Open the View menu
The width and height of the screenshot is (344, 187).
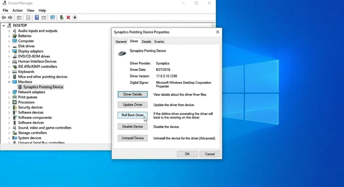31,10
